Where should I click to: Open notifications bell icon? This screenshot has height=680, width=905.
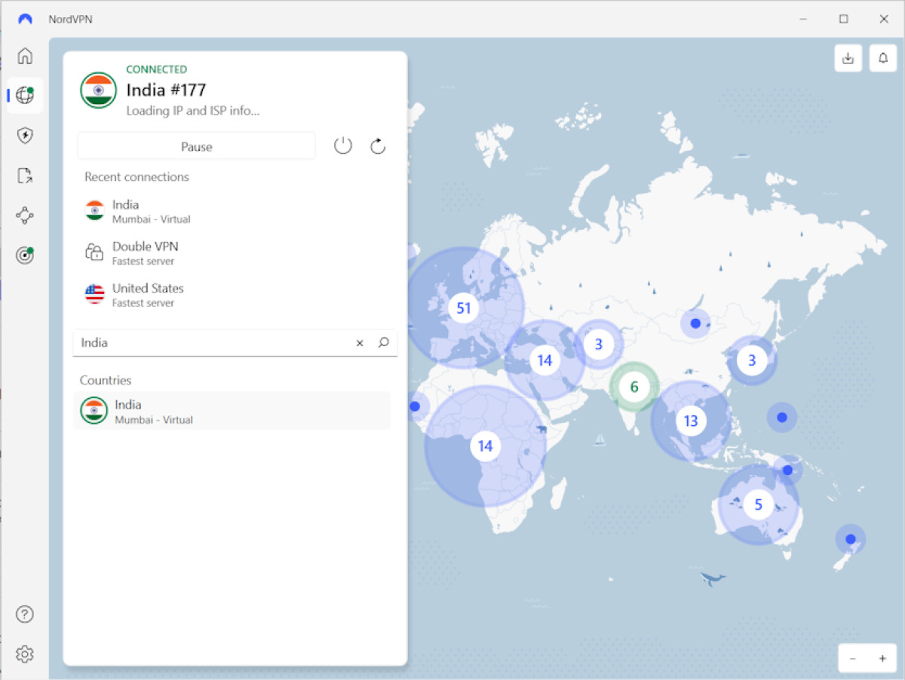click(x=883, y=58)
